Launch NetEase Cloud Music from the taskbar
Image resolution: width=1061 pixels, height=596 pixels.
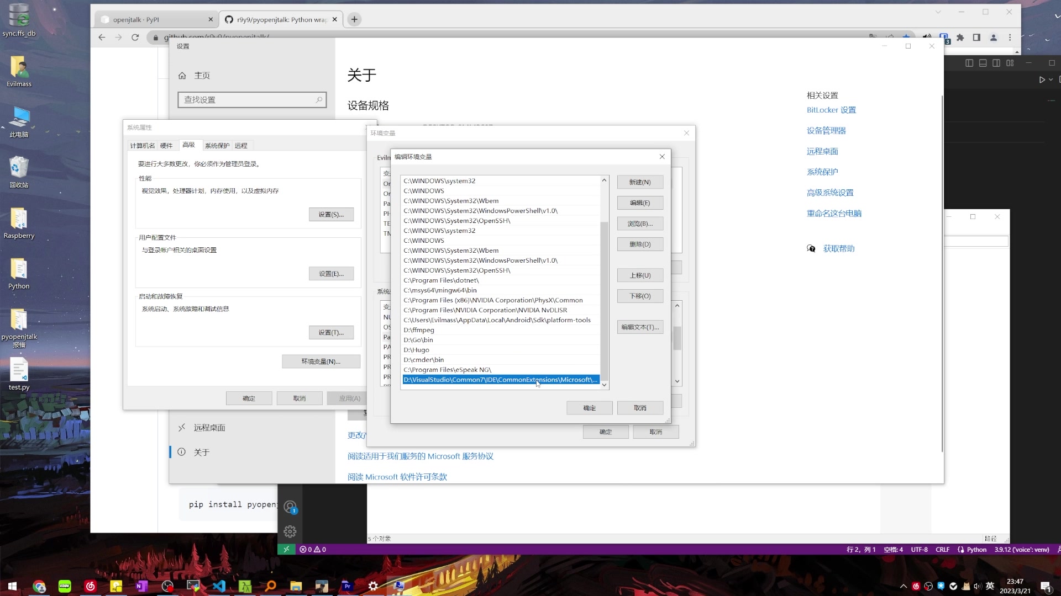[x=90, y=586]
